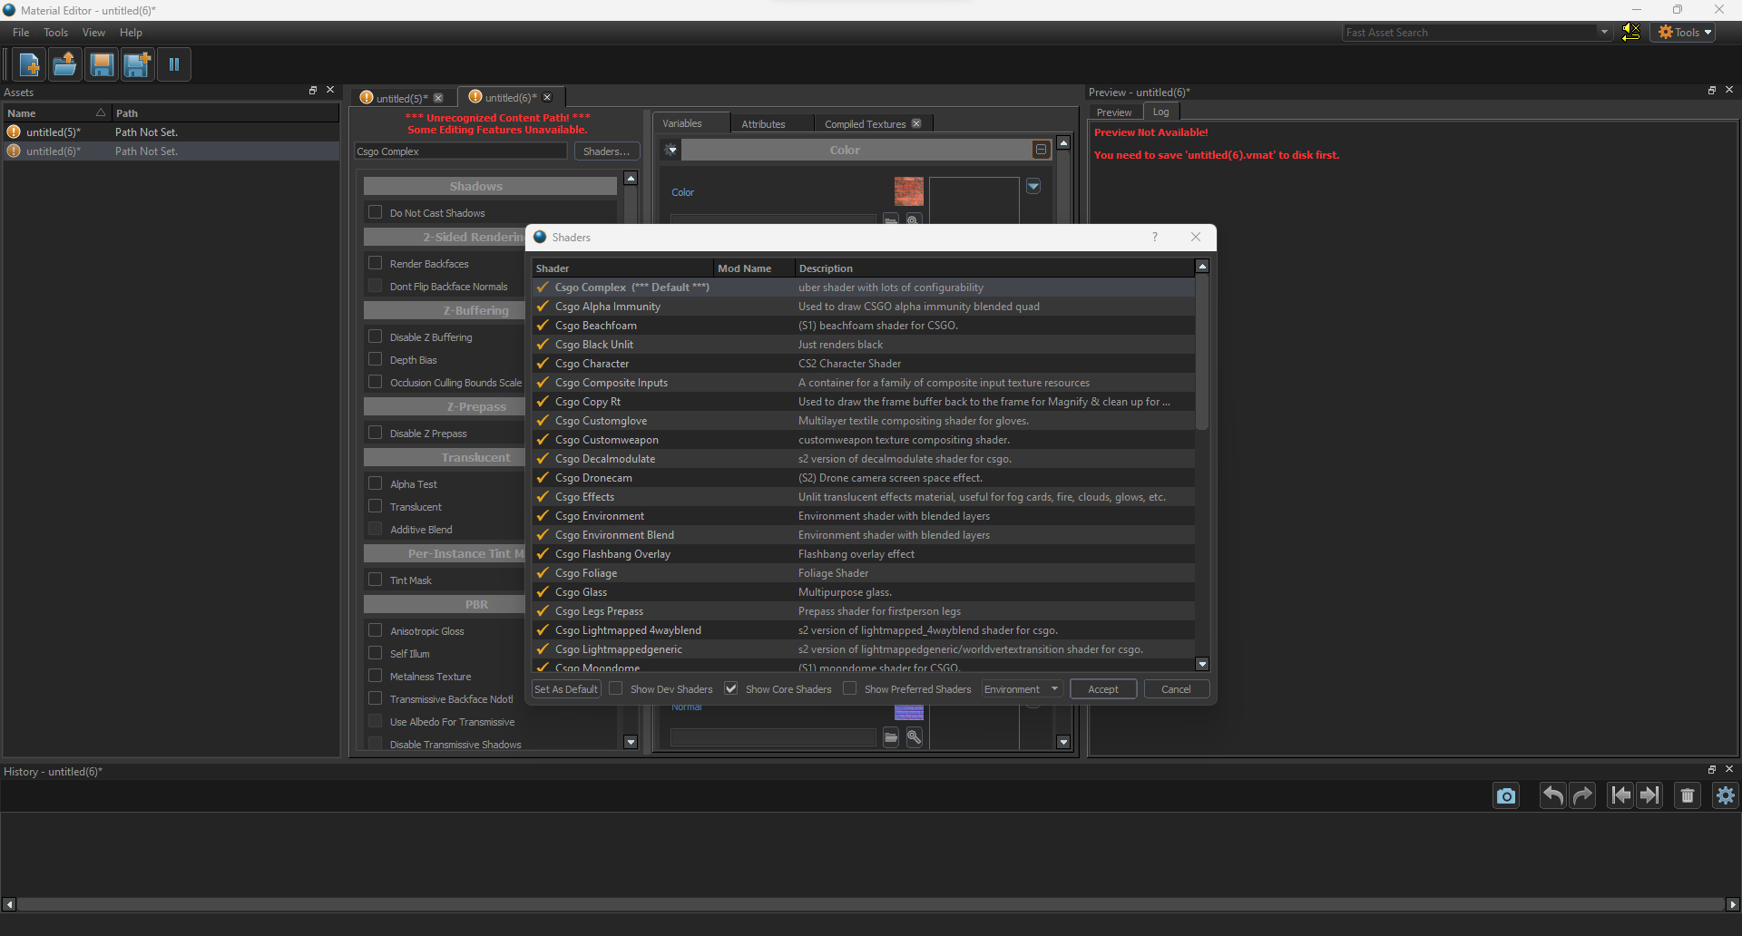
Task: Select the Csgo Foliage shader row
Action: tap(863, 573)
